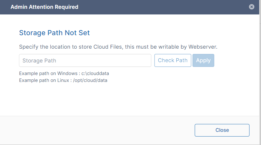
Task: Click the word 'Webserver' in description
Action: click(x=202, y=47)
